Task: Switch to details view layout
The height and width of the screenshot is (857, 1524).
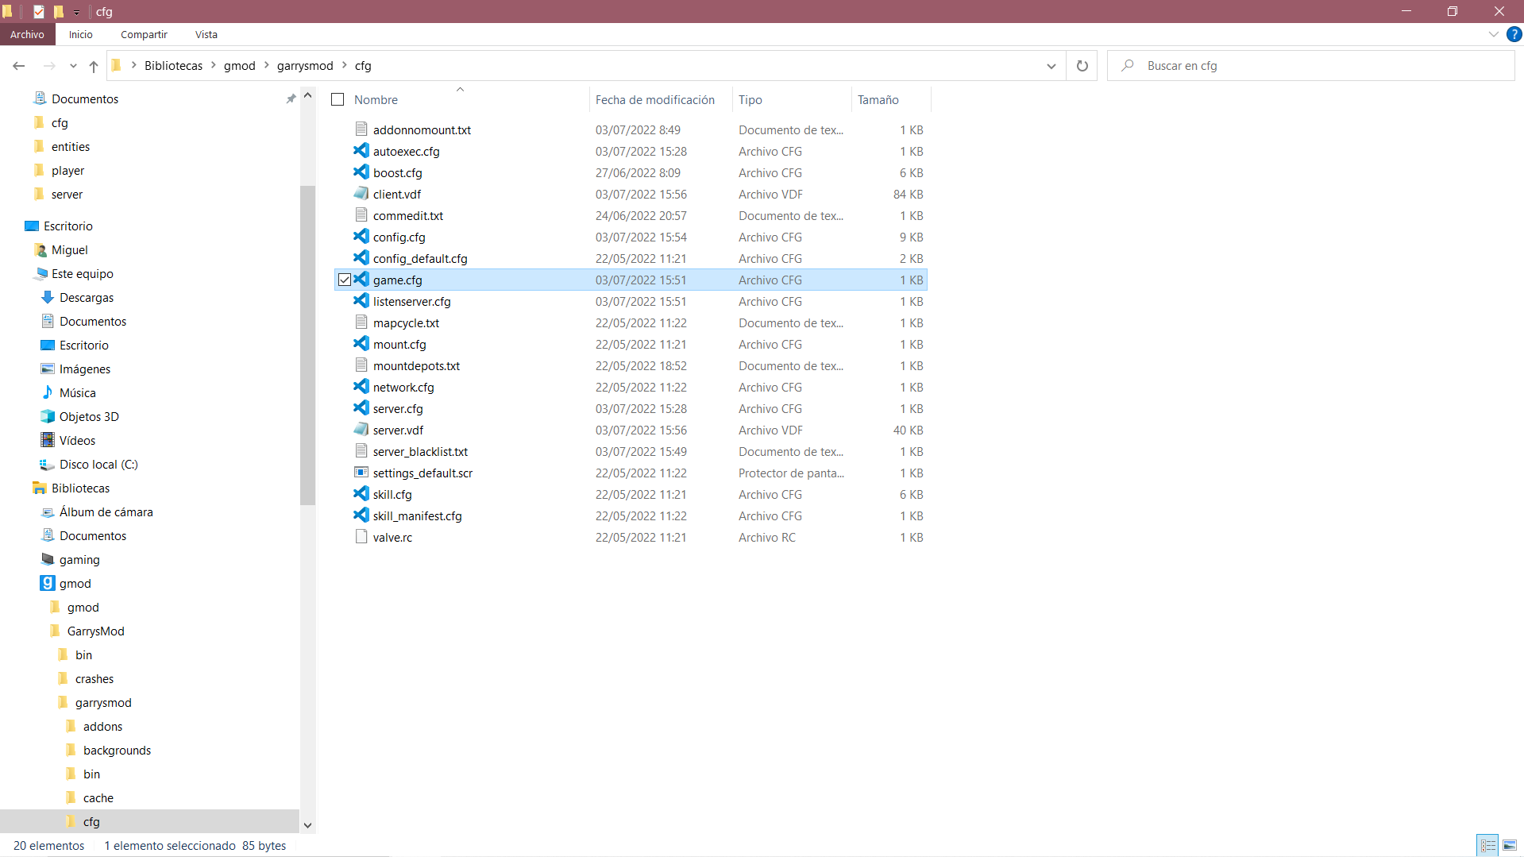Action: coord(1487,845)
